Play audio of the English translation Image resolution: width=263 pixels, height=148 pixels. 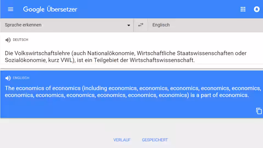pyautogui.click(x=8, y=78)
